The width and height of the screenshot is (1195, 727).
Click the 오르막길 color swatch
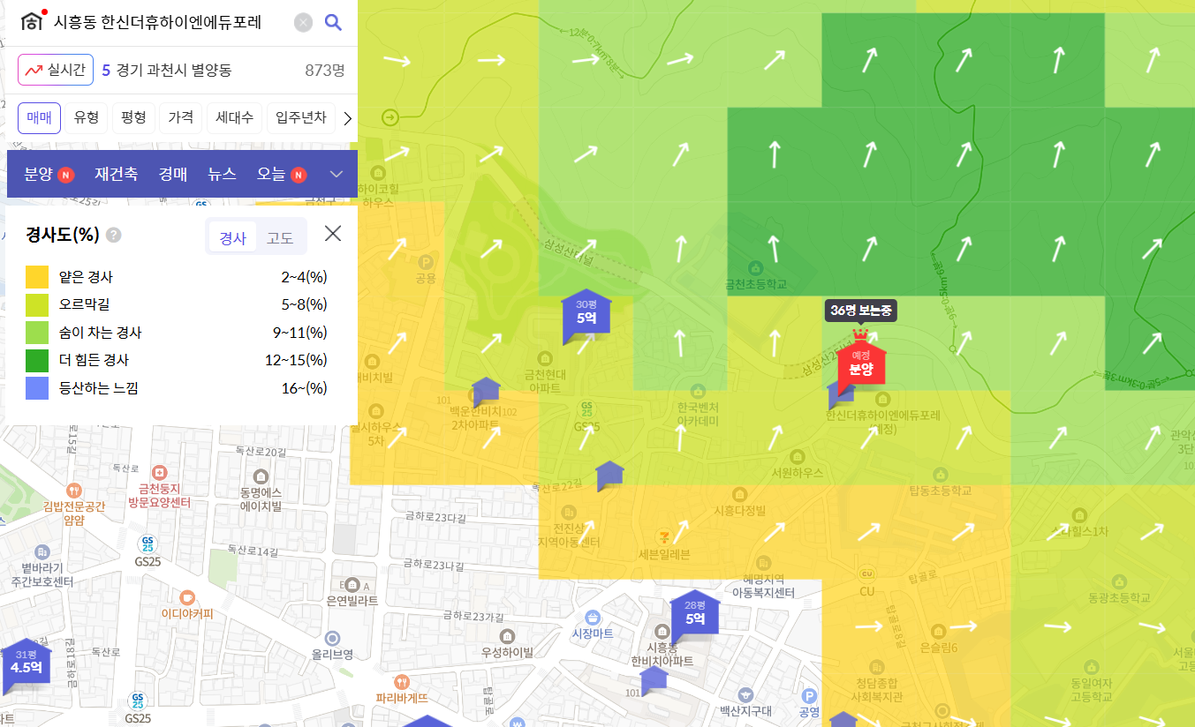(x=37, y=304)
